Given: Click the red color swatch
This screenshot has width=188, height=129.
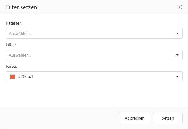Looking at the screenshot, I should click(x=12, y=77).
